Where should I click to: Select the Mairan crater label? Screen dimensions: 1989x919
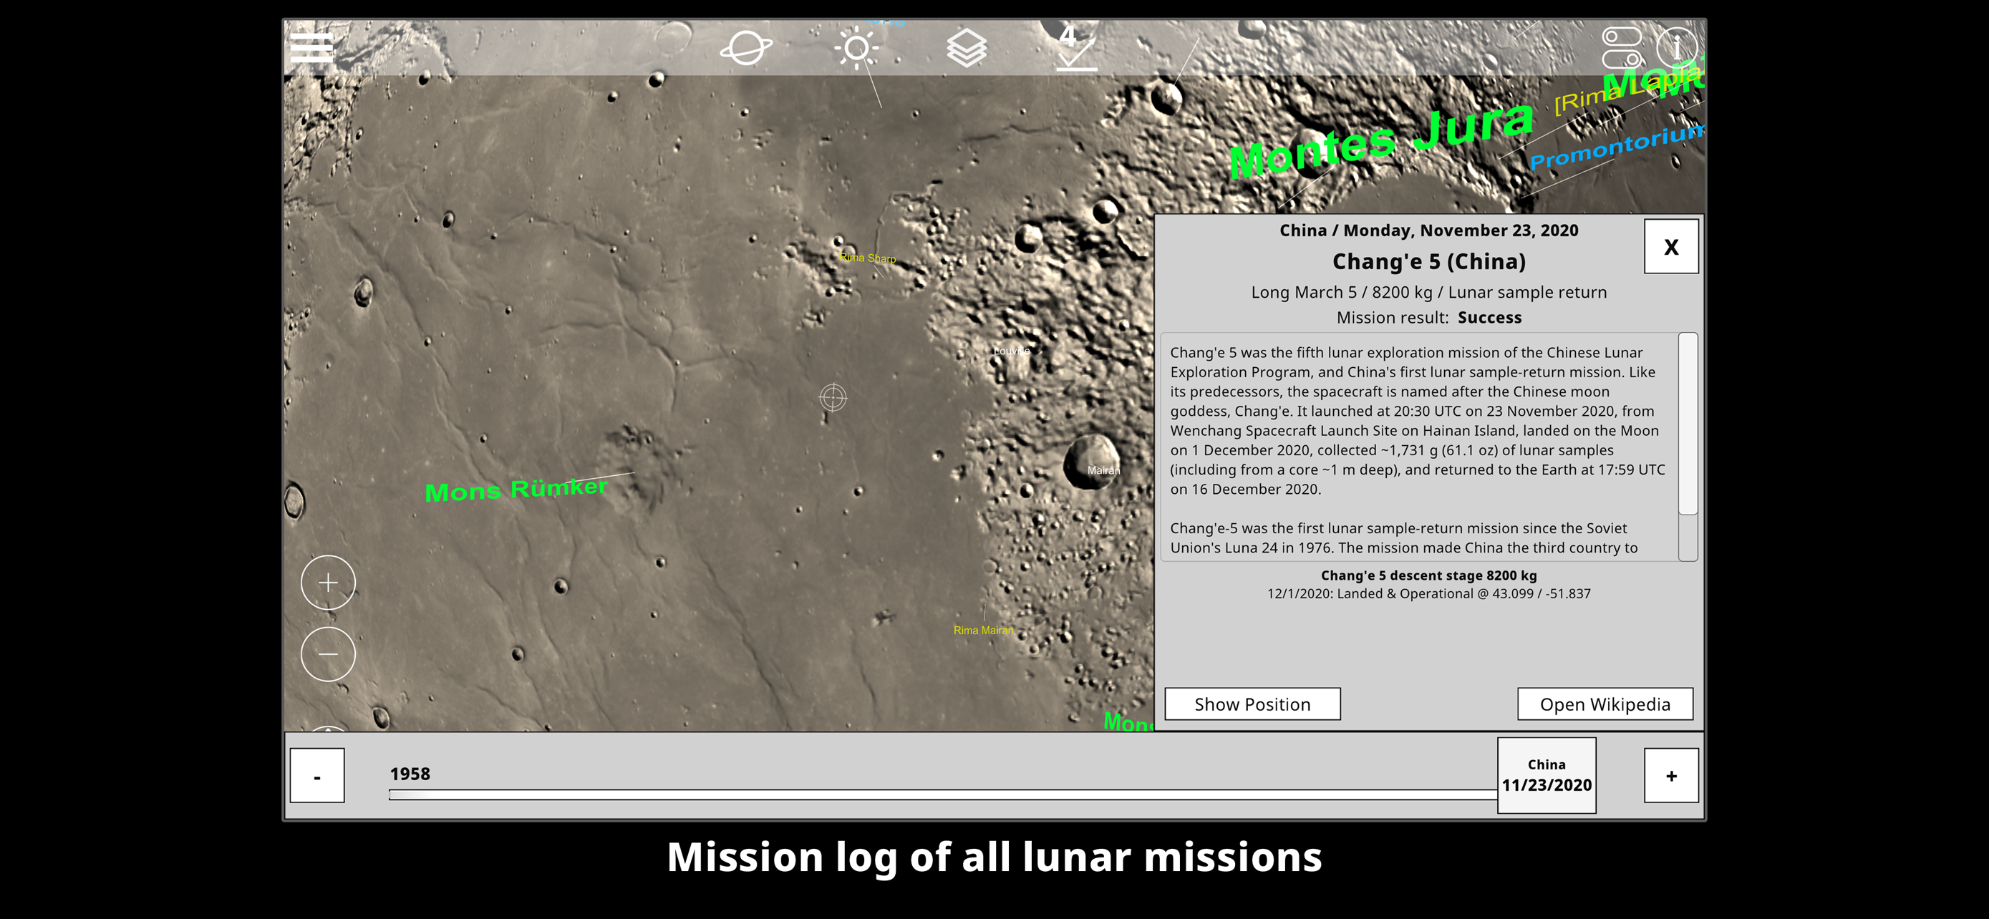pos(1103,470)
